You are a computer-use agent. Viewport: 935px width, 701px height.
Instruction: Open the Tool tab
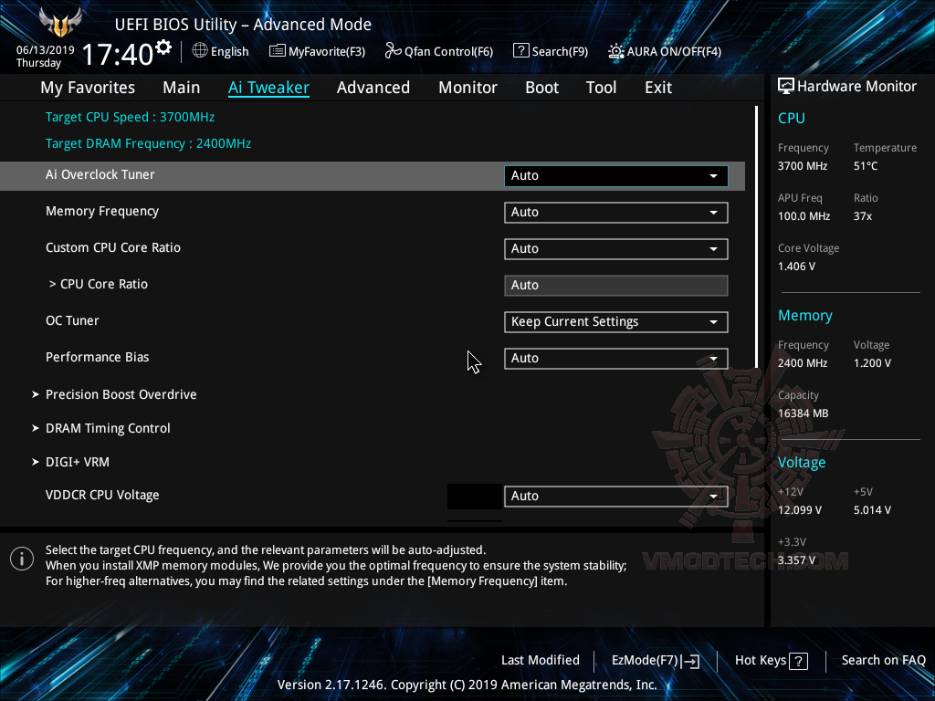601,88
